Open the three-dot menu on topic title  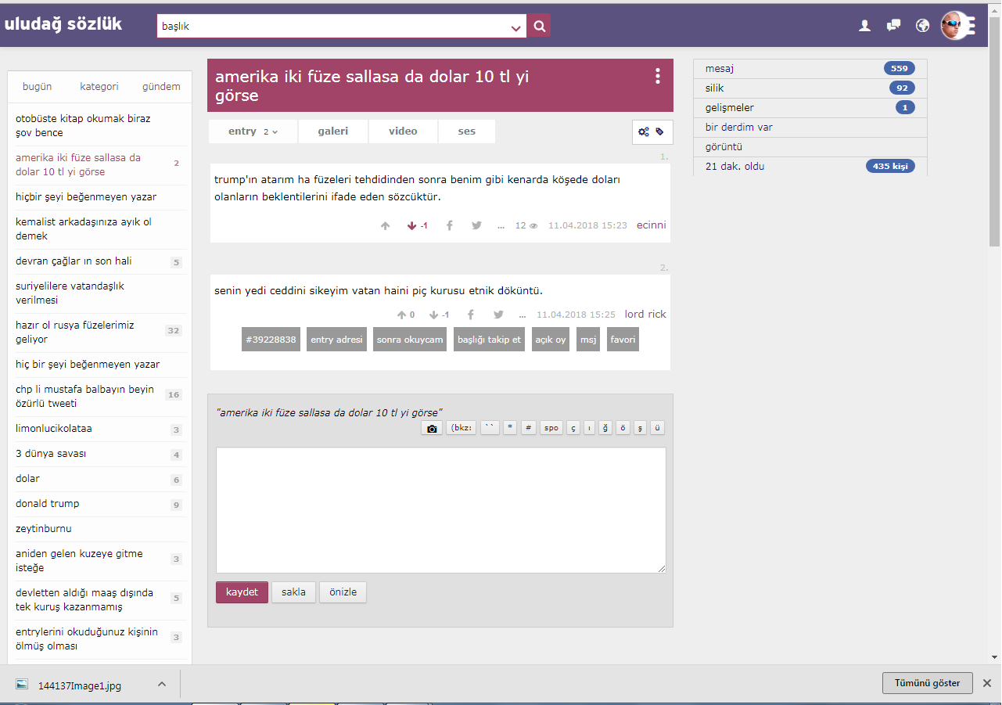[658, 76]
